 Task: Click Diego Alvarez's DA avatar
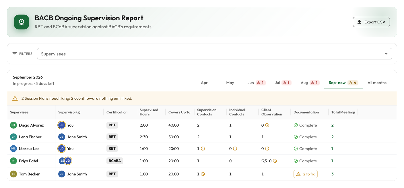tap(13, 125)
